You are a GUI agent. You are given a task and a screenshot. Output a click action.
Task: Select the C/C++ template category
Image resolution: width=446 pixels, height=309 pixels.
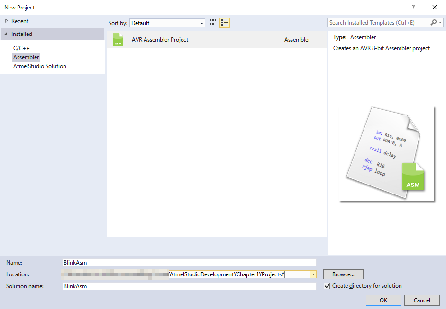[x=21, y=48]
